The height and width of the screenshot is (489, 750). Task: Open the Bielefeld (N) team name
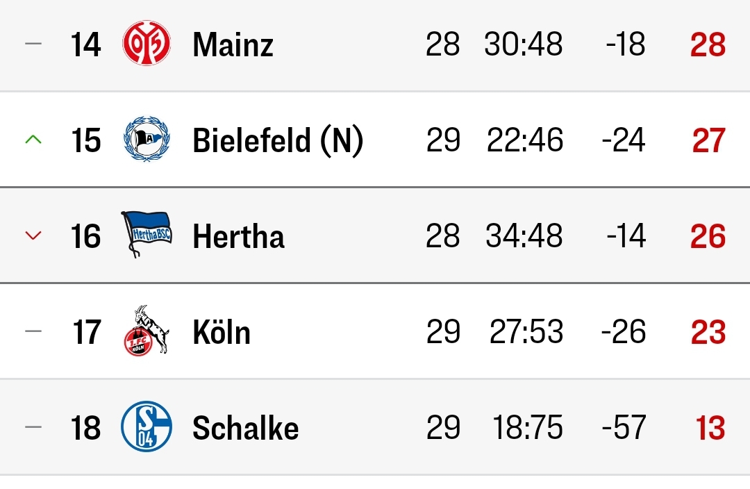coord(278,141)
